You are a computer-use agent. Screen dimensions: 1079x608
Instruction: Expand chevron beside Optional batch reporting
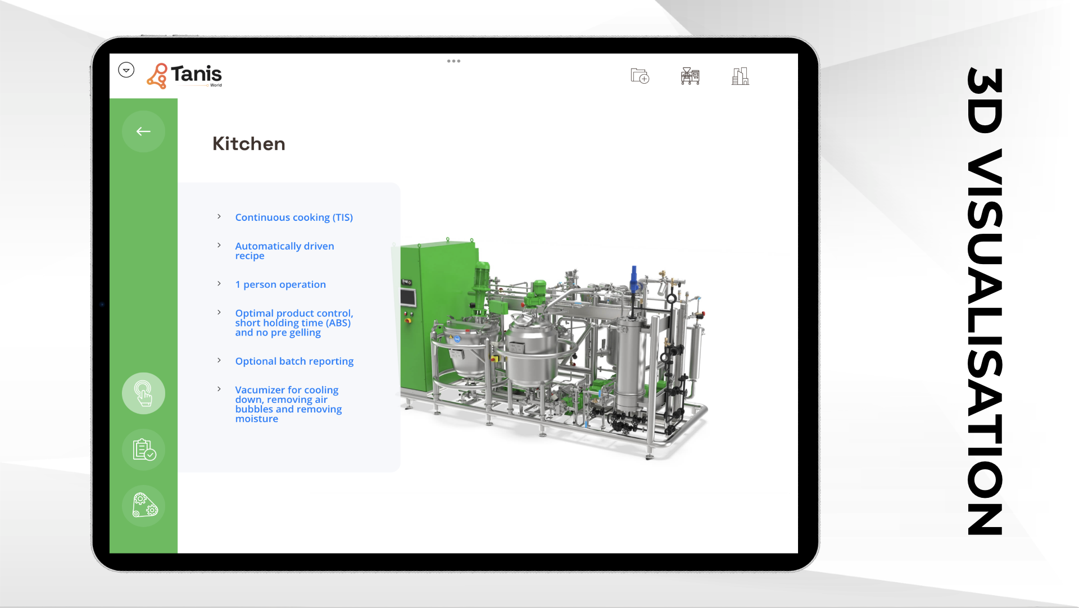tap(219, 360)
